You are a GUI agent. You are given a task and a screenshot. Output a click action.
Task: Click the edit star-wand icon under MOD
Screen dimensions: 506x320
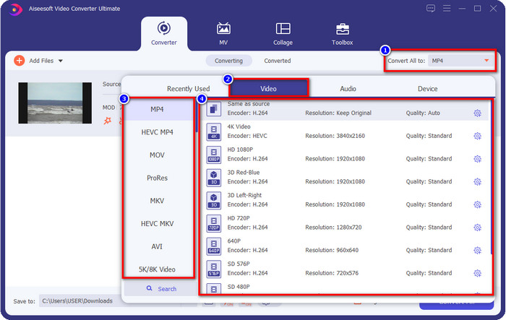pyautogui.click(x=107, y=121)
